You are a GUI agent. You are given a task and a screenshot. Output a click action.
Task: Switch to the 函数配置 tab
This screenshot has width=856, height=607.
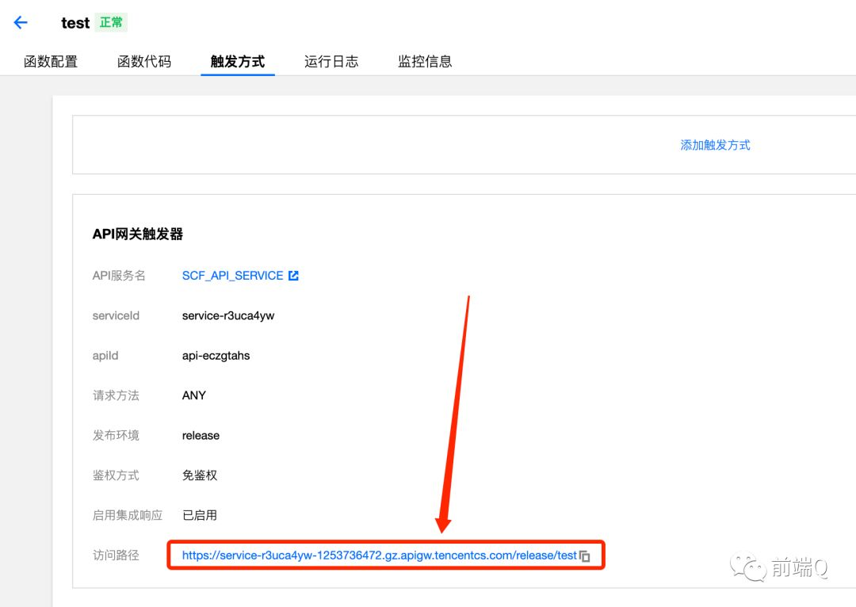[x=51, y=61]
